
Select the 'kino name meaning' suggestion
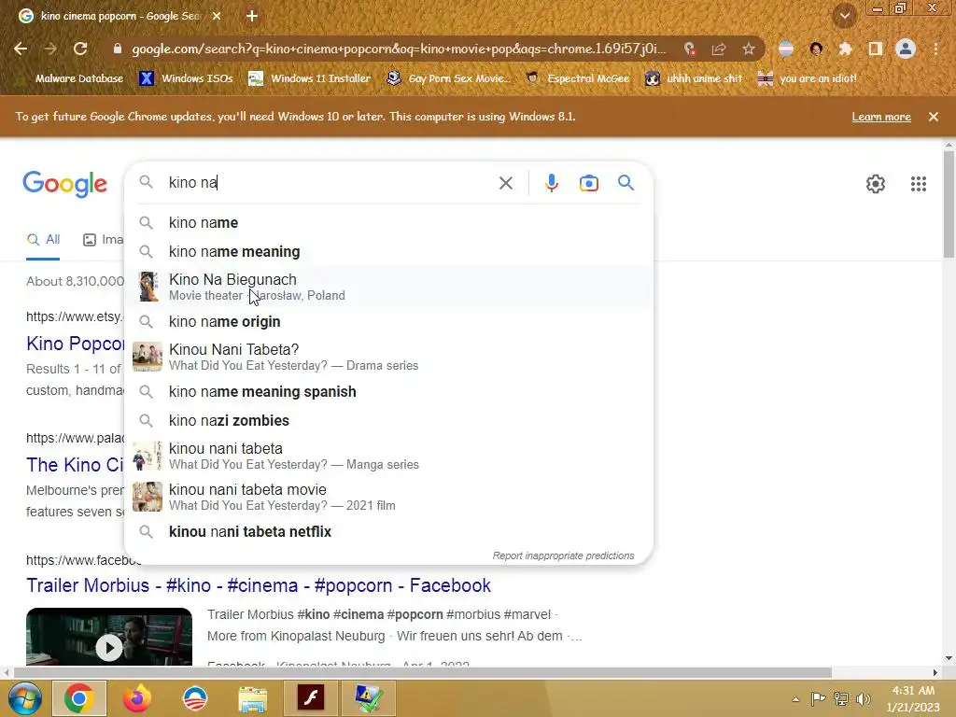click(x=388, y=252)
